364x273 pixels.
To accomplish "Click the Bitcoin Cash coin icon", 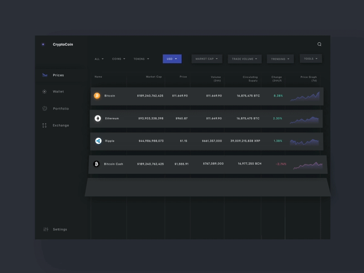I will (x=96, y=164).
